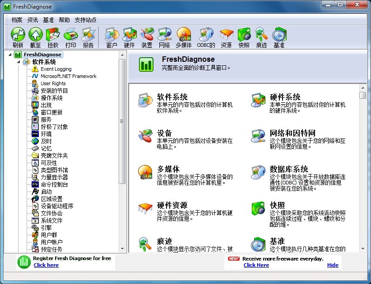The height and width of the screenshot is (284, 371).
Task: Open the 档案 menu
Action: (x=17, y=20)
